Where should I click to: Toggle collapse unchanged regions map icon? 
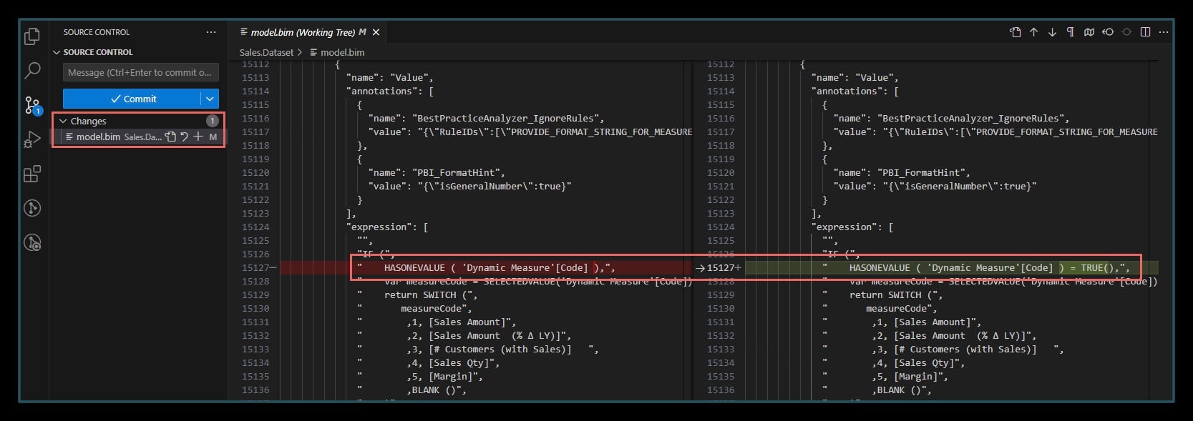coord(1089,32)
